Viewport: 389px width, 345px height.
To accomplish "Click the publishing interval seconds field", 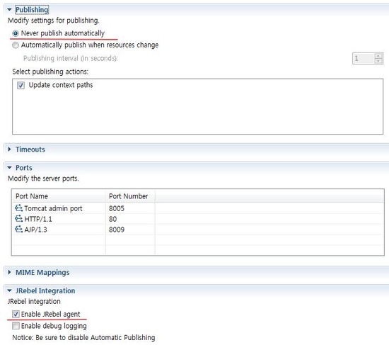I will [364, 58].
